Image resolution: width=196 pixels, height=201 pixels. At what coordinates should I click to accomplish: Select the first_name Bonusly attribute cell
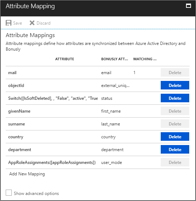pos(111,111)
